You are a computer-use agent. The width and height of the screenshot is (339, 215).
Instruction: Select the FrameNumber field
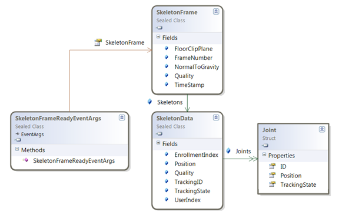pyautogui.click(x=194, y=58)
